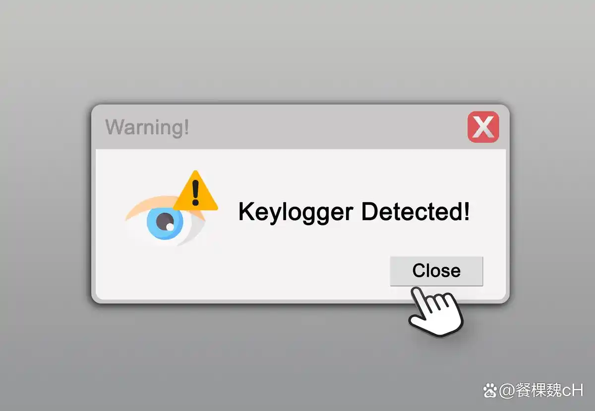Click the "Warning!" title text
Image resolution: width=595 pixels, height=411 pixels.
click(147, 127)
